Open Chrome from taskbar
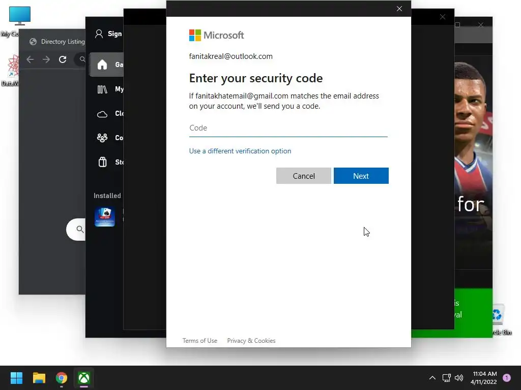Screen dimensions: 521x390 coord(62,378)
